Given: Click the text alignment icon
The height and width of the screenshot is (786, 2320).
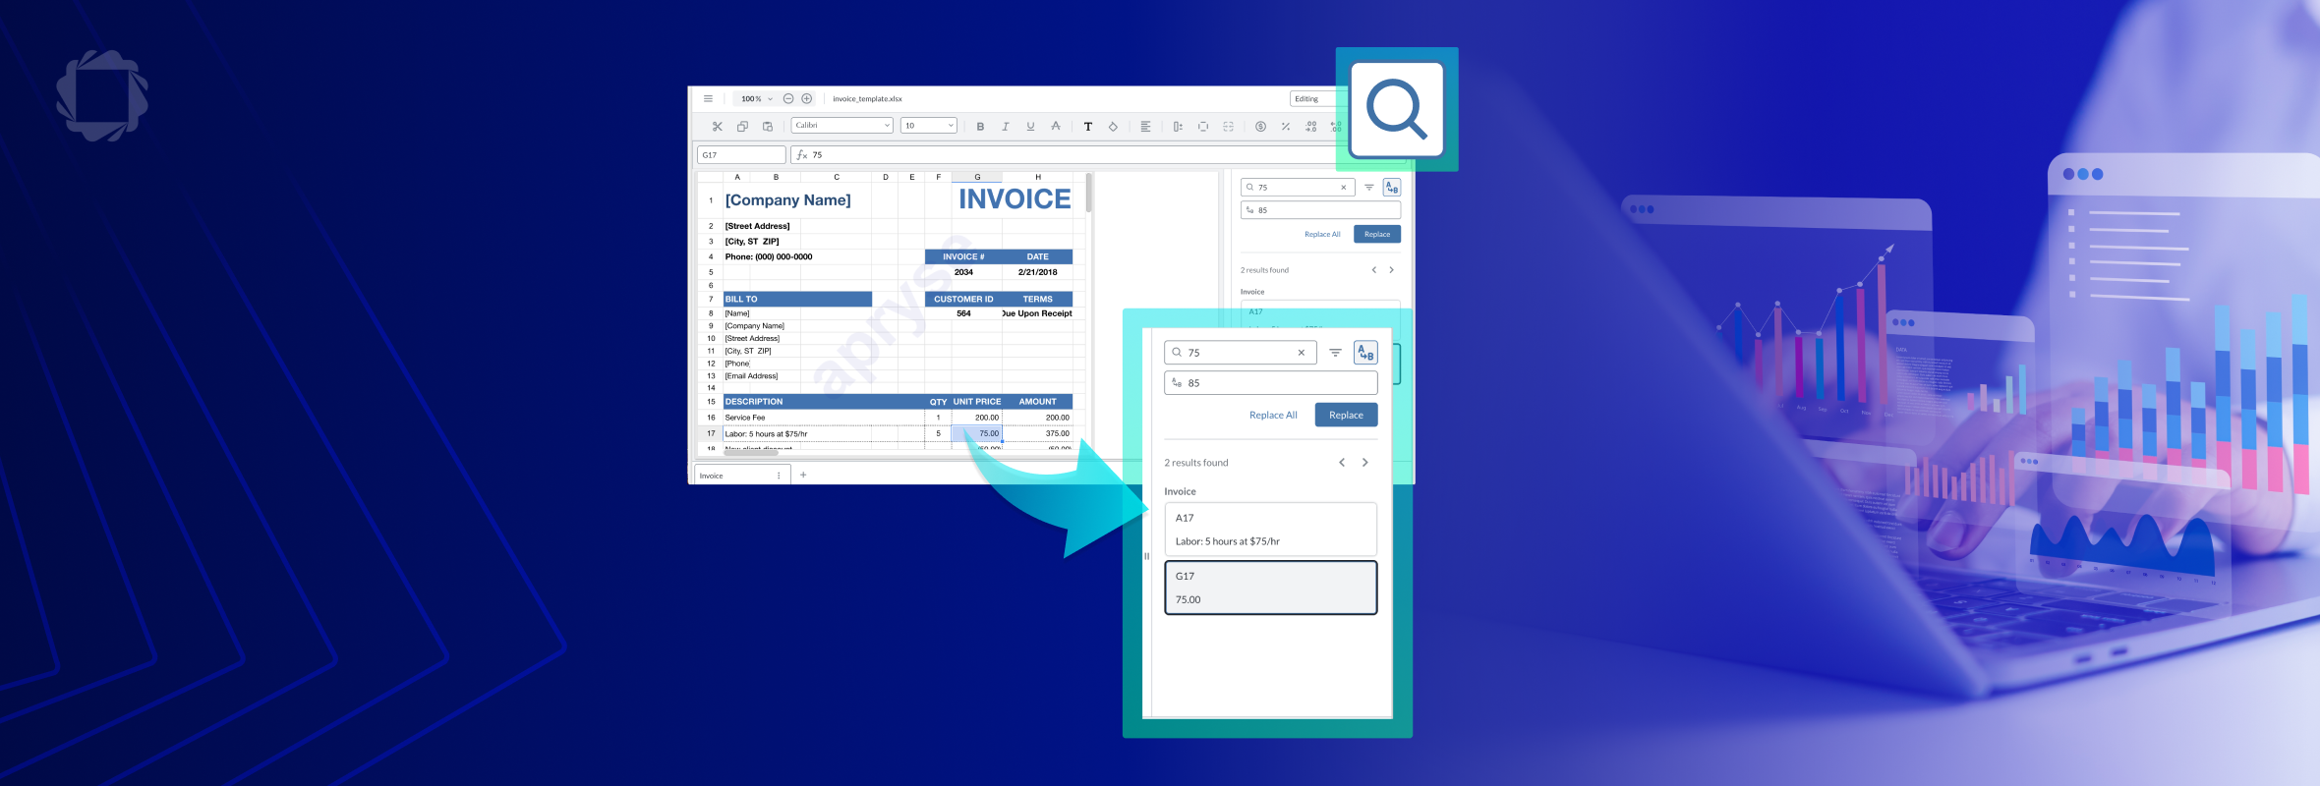Looking at the screenshot, I should click(x=1145, y=126).
